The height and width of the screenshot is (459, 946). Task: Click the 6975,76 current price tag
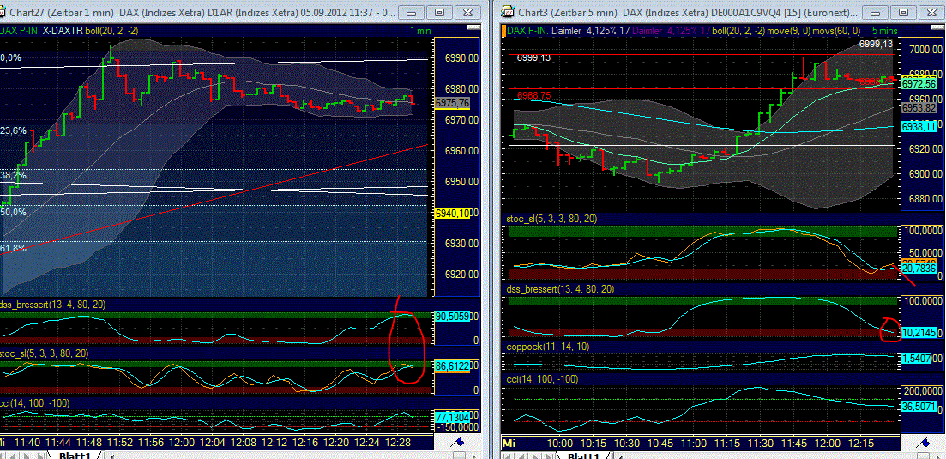pos(453,103)
